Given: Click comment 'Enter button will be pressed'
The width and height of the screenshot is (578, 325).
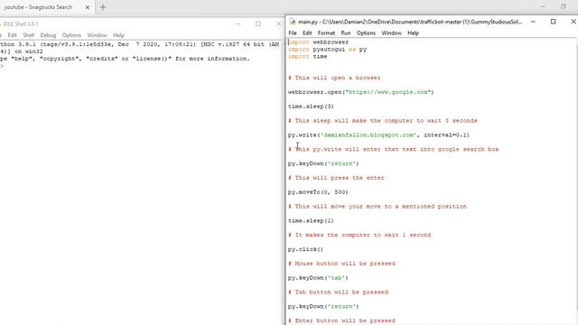Looking at the screenshot, I should [341, 320].
